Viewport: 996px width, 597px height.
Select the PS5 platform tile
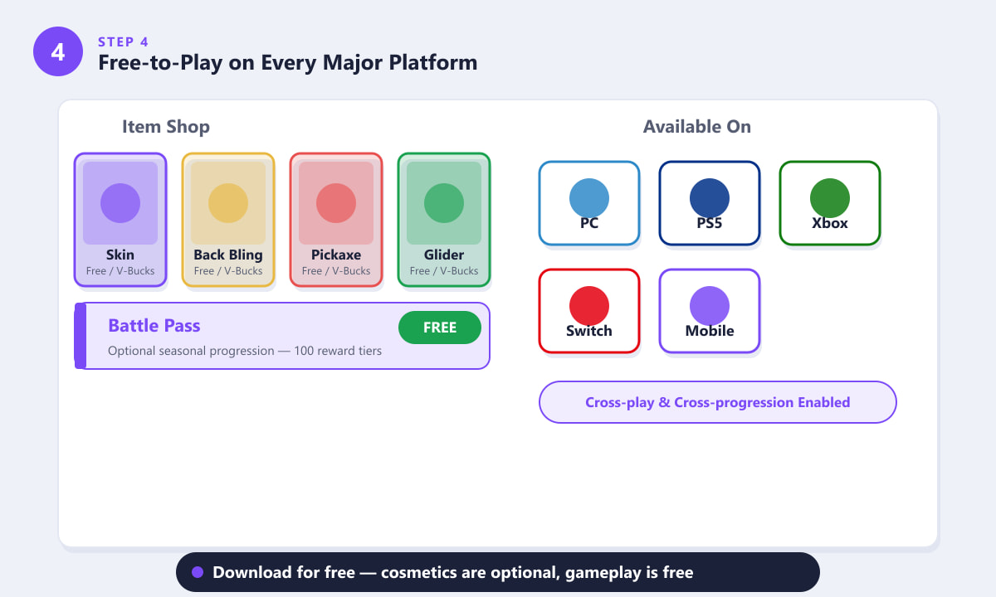(710, 203)
